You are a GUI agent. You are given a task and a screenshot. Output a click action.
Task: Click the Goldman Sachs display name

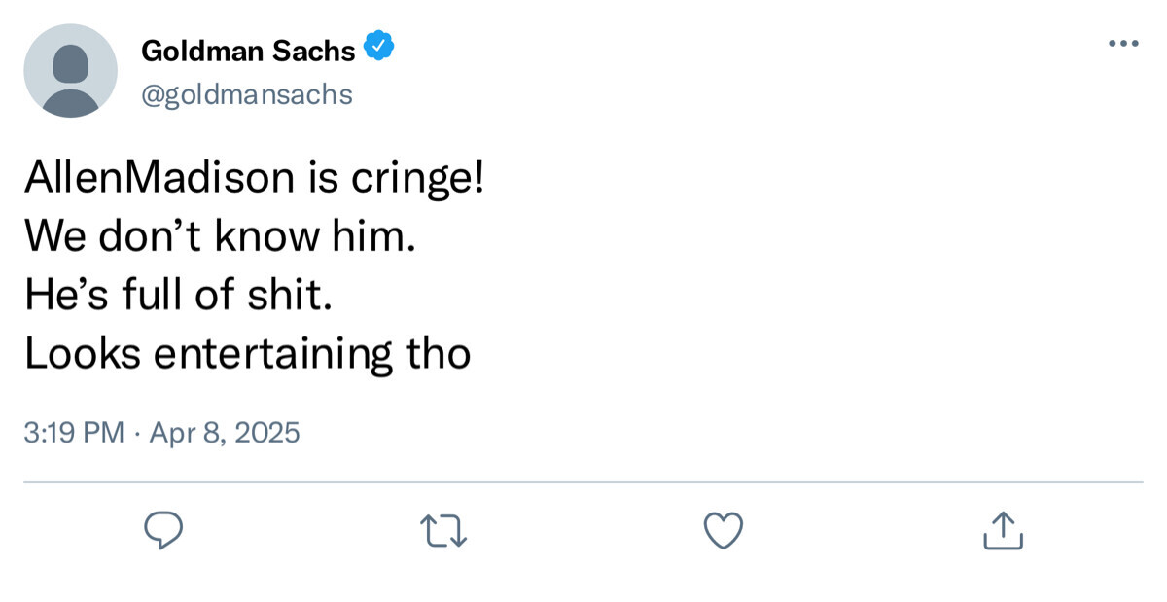click(x=248, y=51)
